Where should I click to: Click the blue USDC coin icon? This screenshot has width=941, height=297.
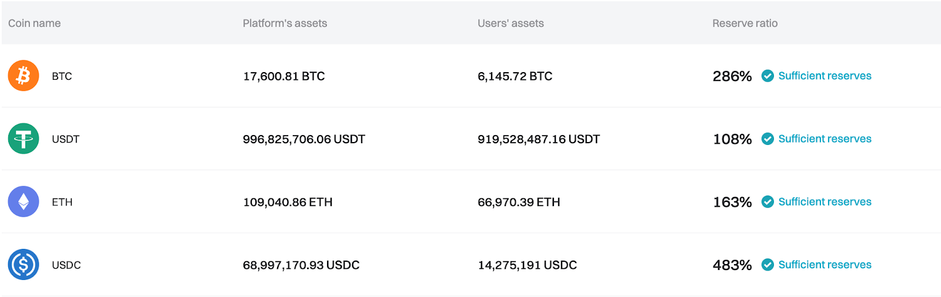24,265
